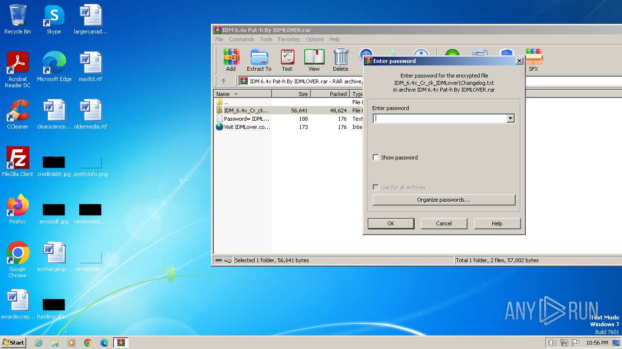Click the 10:56 PM system clock
Viewport: 622px width, 349px height.
pos(597,343)
